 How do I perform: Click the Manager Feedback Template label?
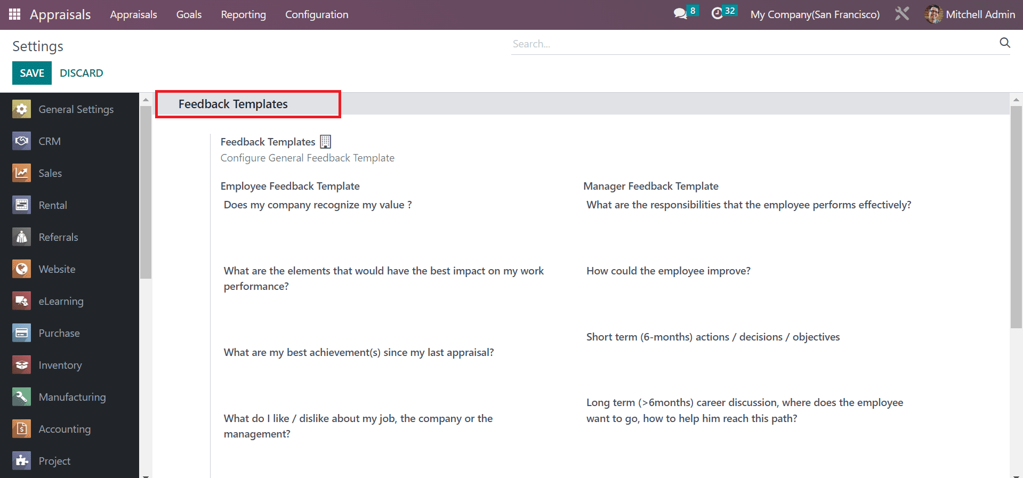[651, 186]
